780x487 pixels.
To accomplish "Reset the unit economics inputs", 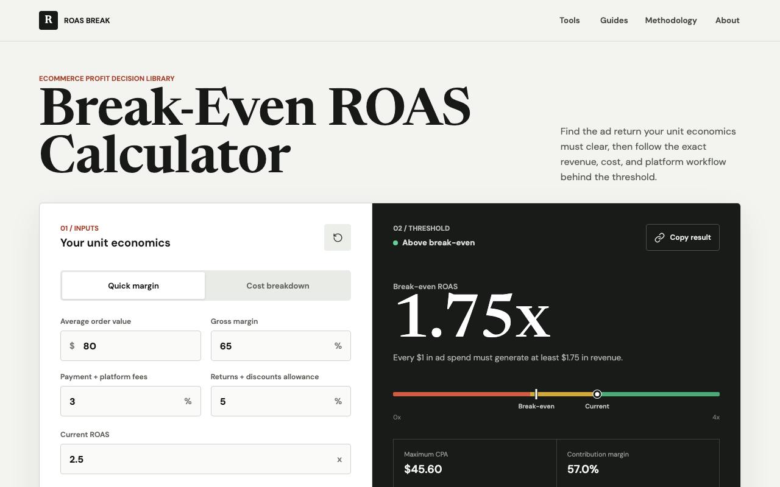I will click(x=338, y=237).
